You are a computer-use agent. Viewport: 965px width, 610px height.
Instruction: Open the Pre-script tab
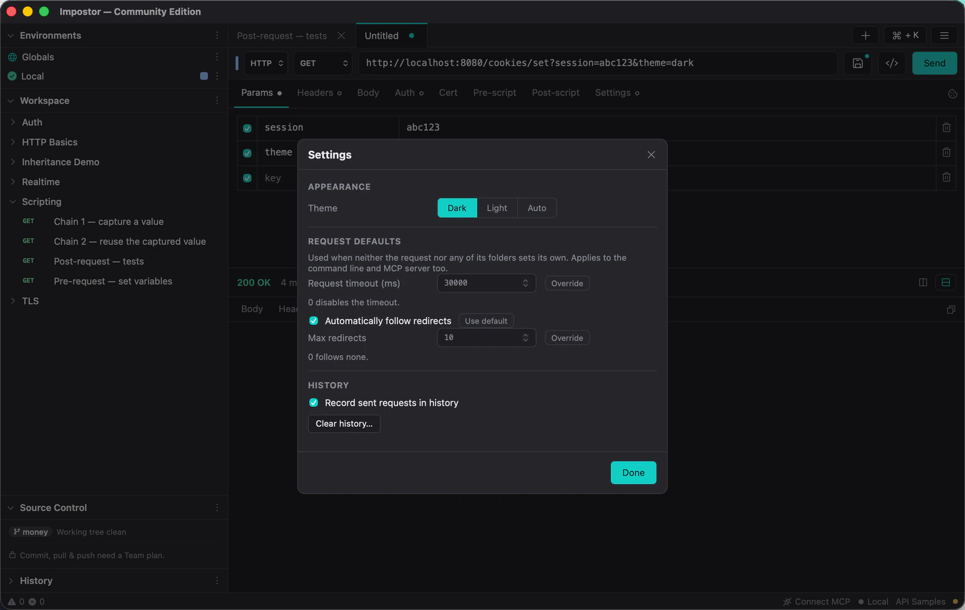495,93
